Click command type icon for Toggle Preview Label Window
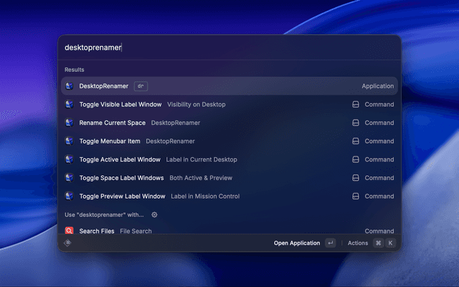 [355, 196]
